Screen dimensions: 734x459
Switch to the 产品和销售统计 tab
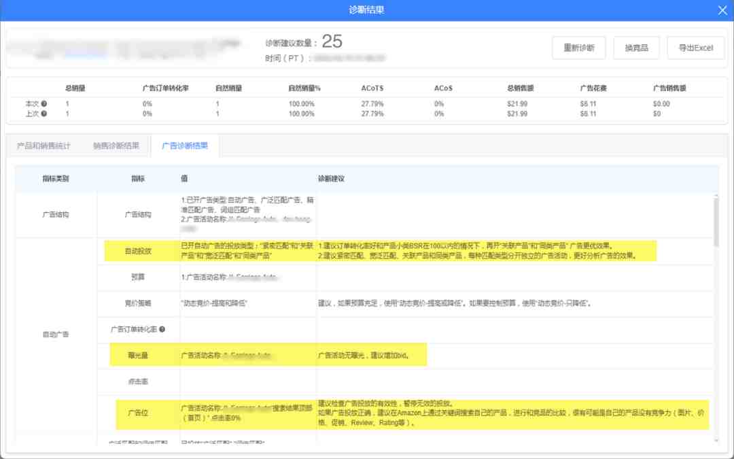(x=43, y=146)
